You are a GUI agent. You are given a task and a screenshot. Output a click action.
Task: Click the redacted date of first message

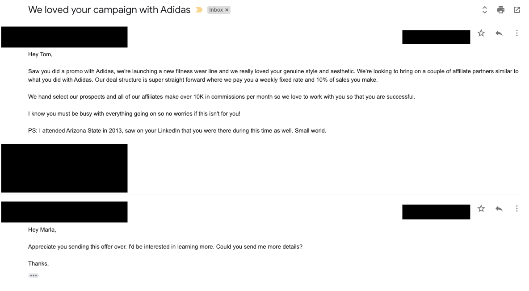(x=436, y=37)
